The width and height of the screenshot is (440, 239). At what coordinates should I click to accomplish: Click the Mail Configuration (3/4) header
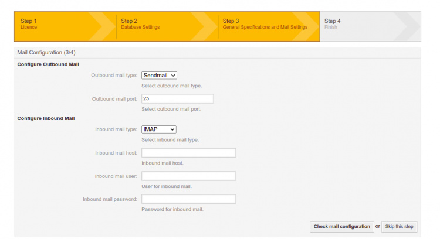46,52
